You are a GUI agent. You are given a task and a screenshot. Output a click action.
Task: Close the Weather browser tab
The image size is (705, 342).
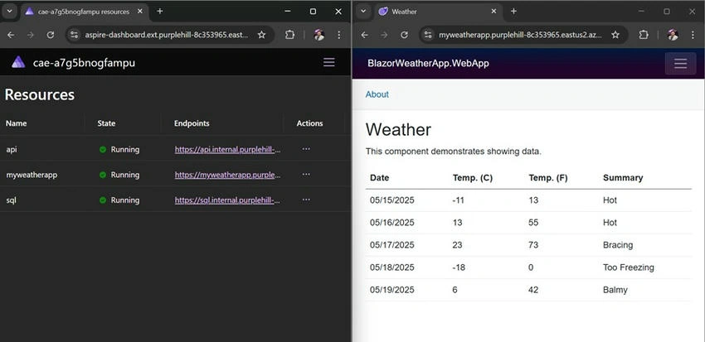(494, 12)
